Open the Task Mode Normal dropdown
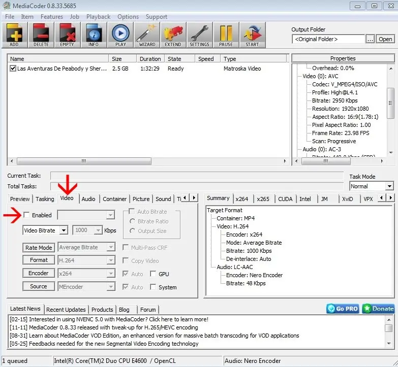Image resolution: width=398 pixels, height=367 pixels. point(389,186)
